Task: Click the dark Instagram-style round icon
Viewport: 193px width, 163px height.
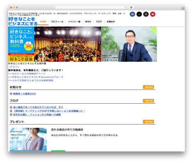Action: pyautogui.click(x=146, y=14)
